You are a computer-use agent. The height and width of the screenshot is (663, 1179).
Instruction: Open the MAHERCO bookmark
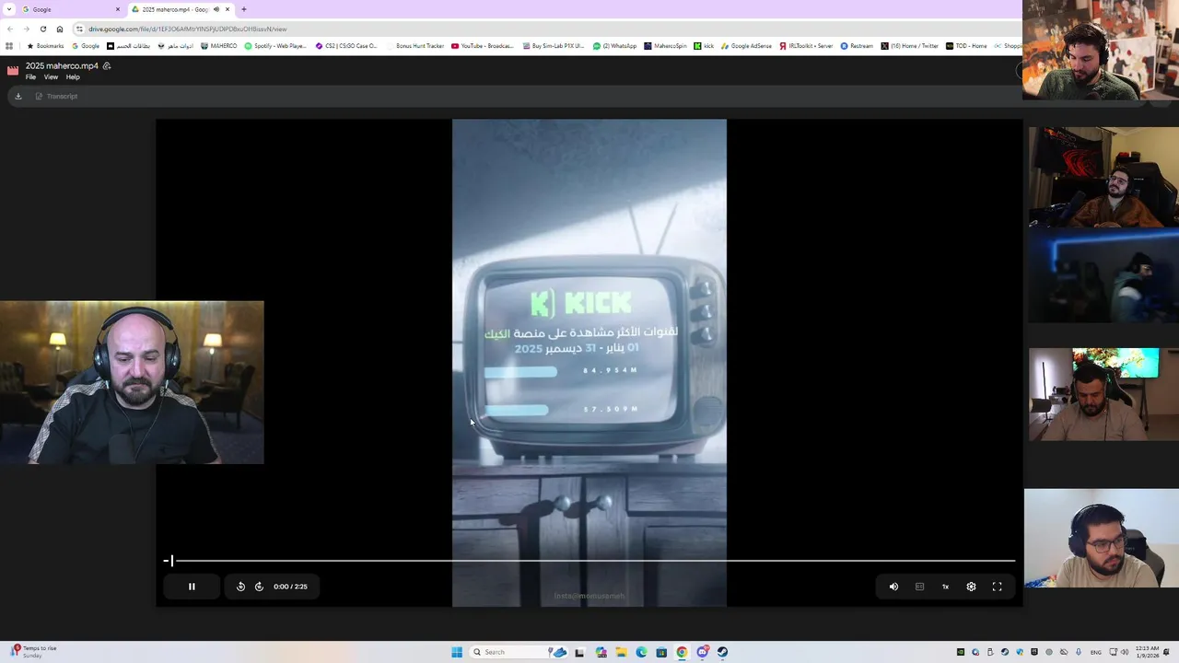pyautogui.click(x=218, y=46)
